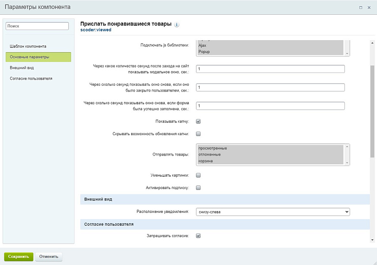This screenshot has height=265, width=377.
Task: Toggle the Уменьшать картинки checkbox
Action: click(x=198, y=175)
